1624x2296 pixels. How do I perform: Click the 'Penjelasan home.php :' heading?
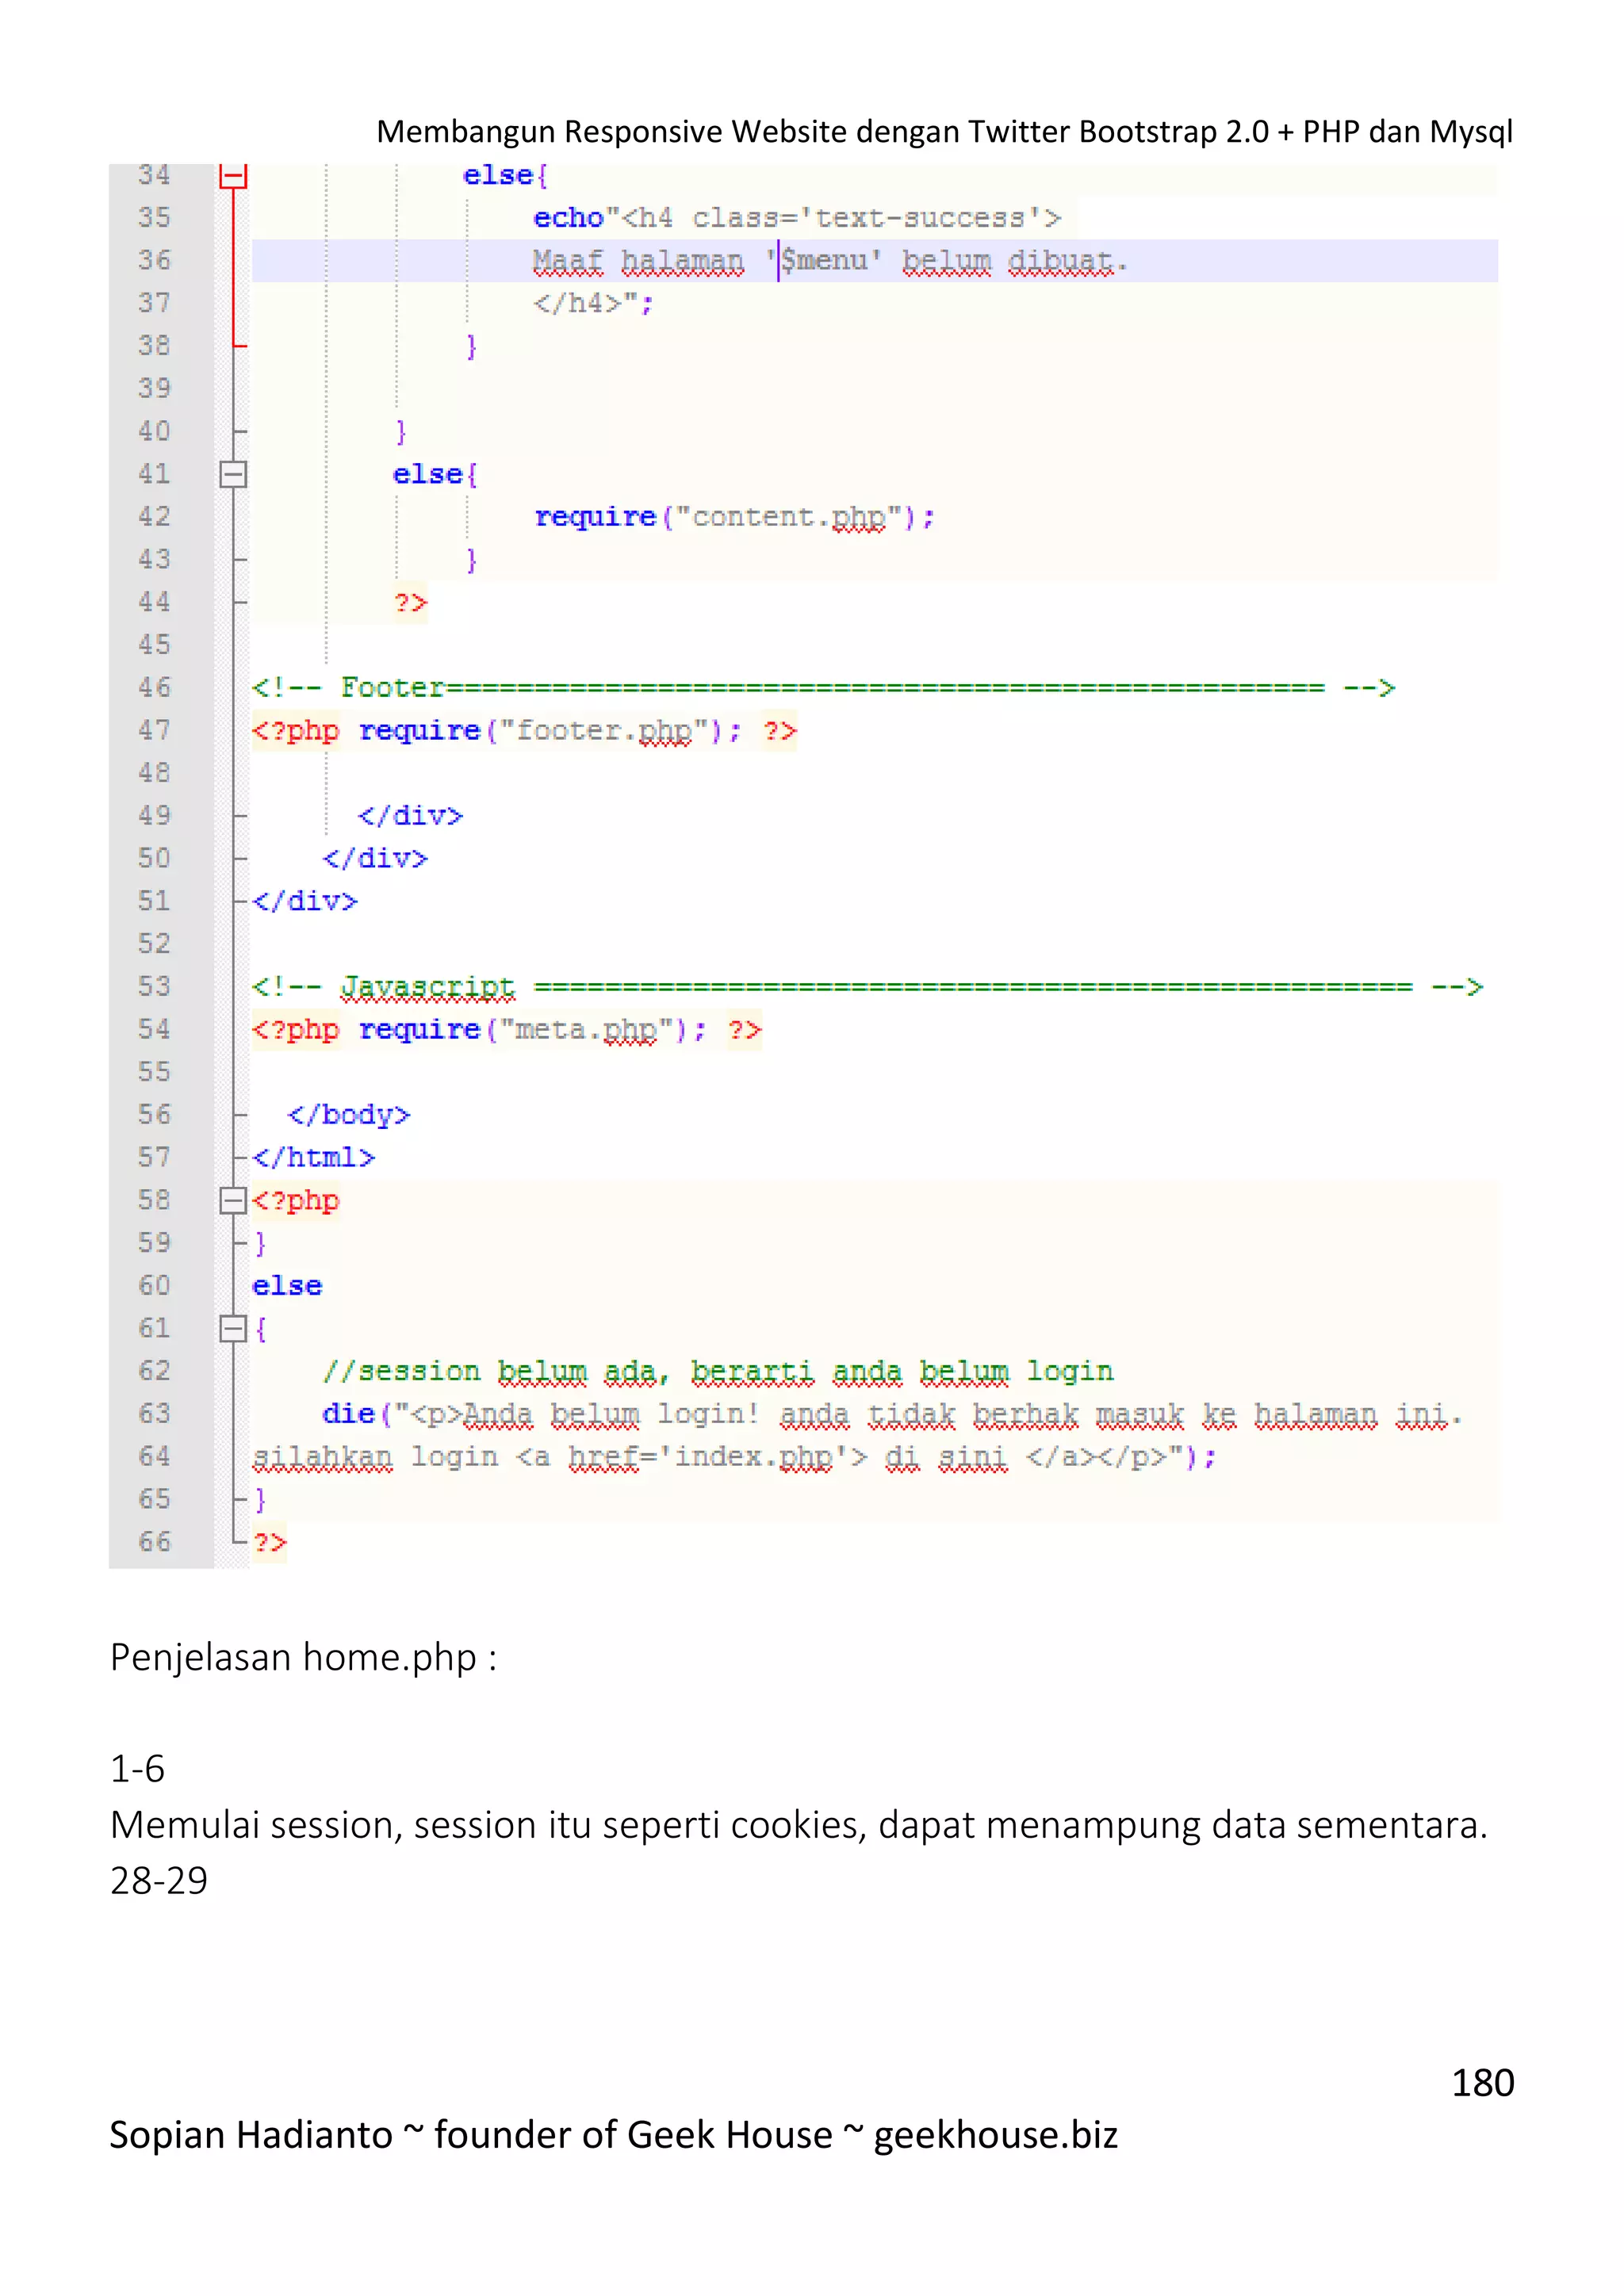304,1658
